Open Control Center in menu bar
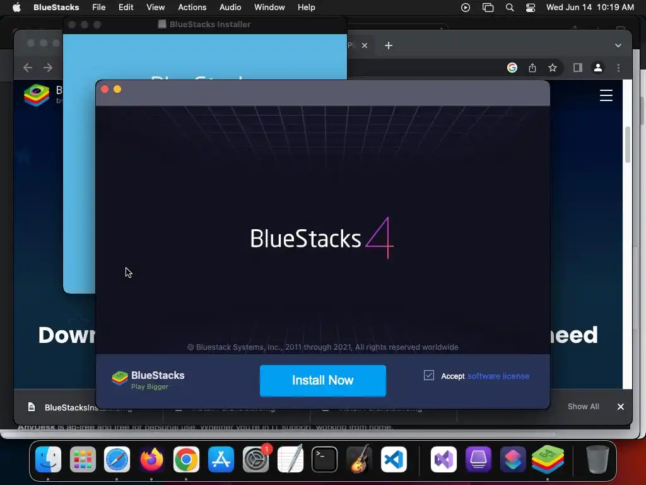646x485 pixels. 530,8
